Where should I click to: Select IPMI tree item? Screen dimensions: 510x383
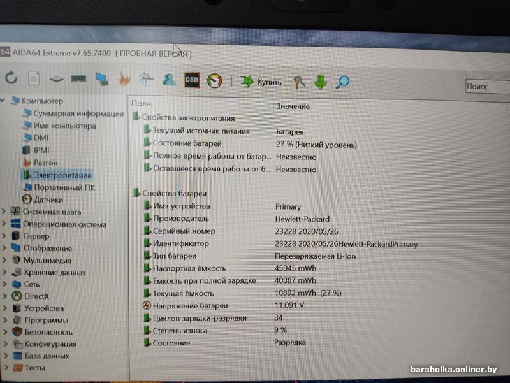click(x=37, y=150)
